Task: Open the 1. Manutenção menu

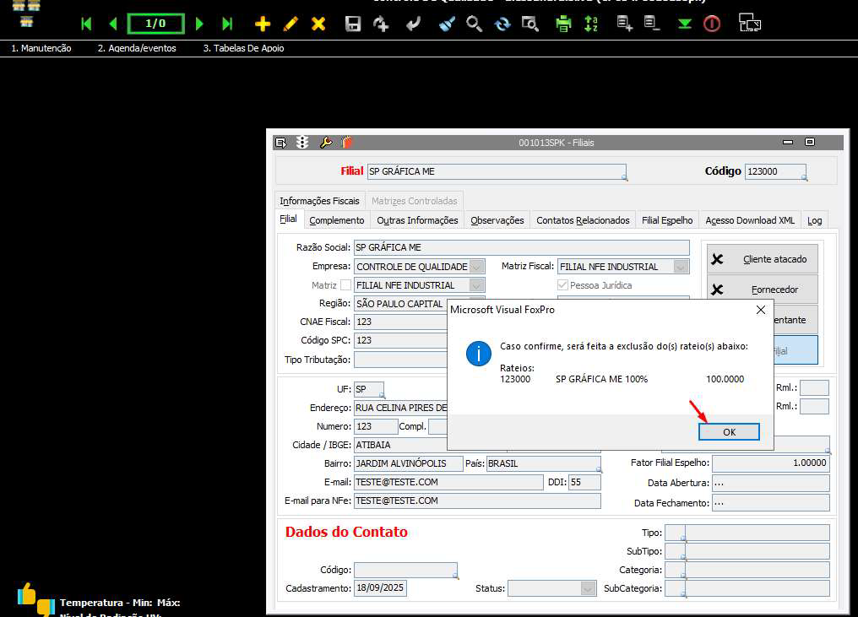Action: [x=41, y=48]
